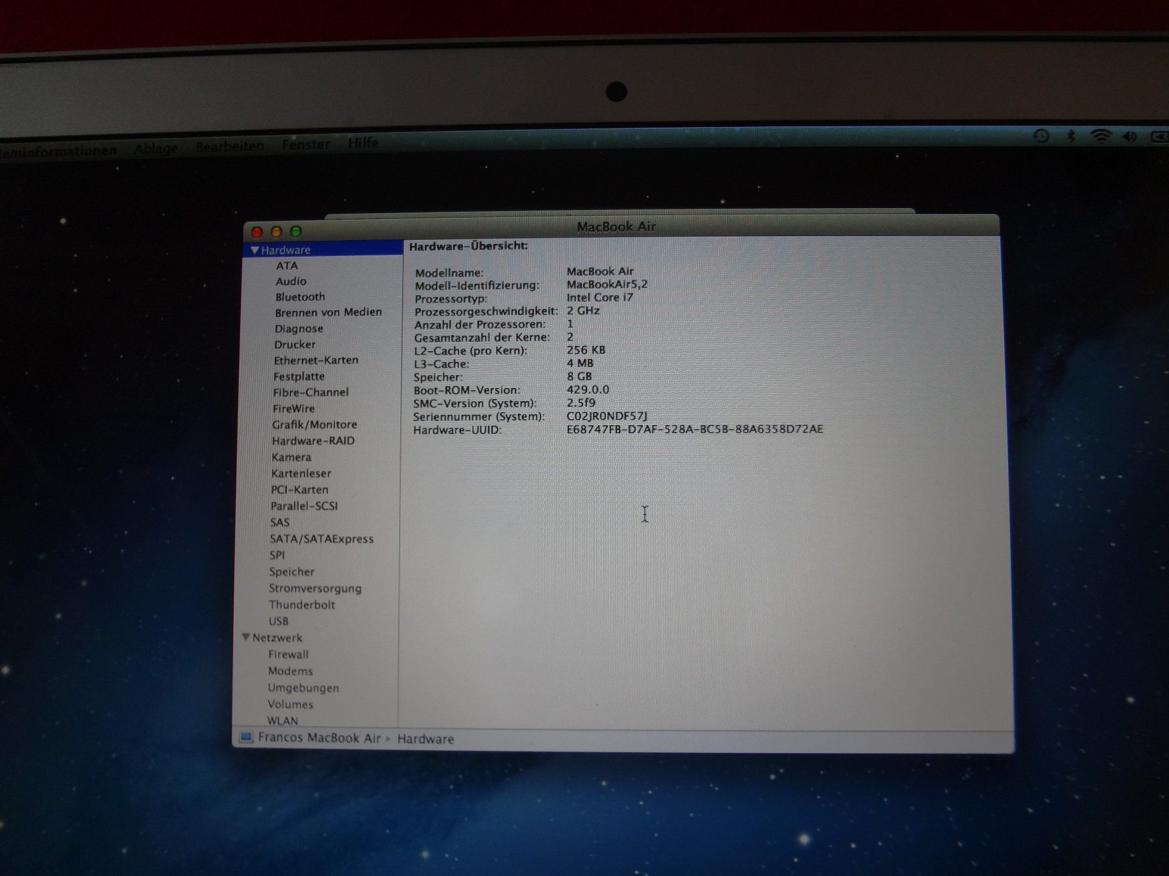The height and width of the screenshot is (876, 1169).
Task: Click the MacBook Air window title
Action: pyautogui.click(x=616, y=226)
